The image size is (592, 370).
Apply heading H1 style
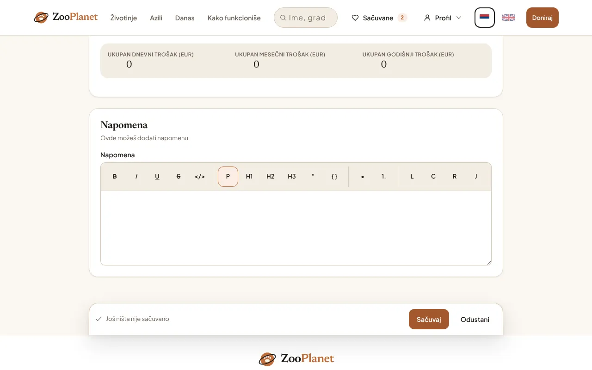pyautogui.click(x=249, y=177)
